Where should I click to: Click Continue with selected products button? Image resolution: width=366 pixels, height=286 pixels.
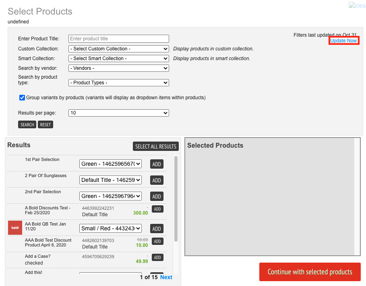pyautogui.click(x=310, y=272)
